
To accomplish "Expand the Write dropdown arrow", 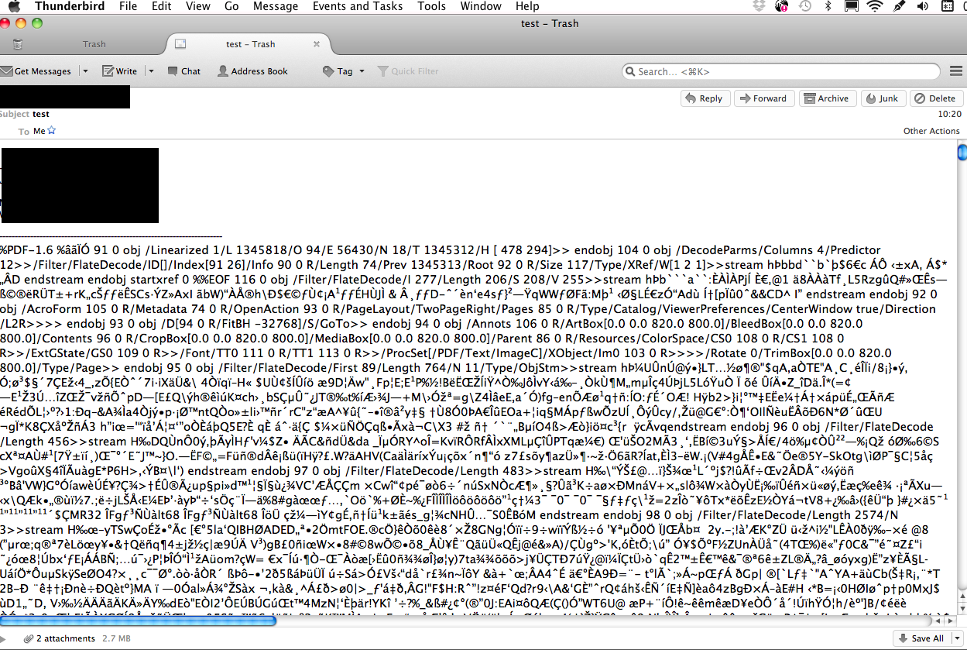I will 151,71.
